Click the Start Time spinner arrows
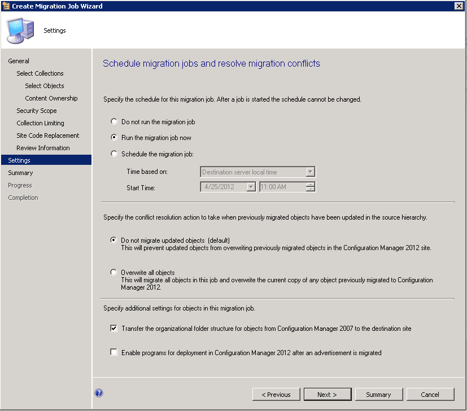The width and height of the screenshot is (467, 411). [310, 187]
